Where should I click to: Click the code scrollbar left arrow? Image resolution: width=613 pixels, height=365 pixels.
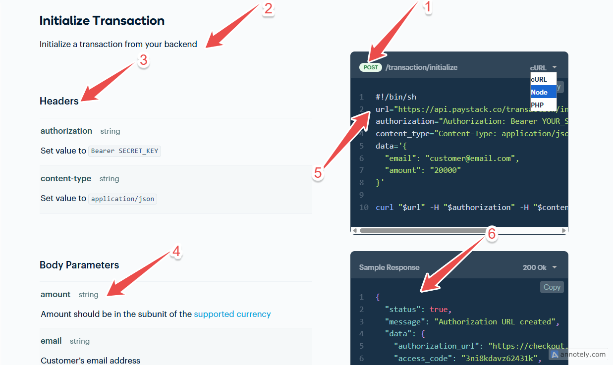click(354, 230)
